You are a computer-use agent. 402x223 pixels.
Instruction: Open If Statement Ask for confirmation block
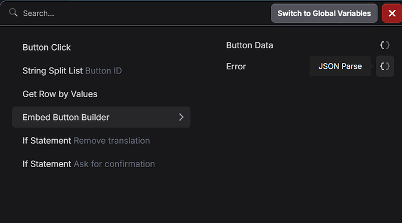[x=101, y=164]
